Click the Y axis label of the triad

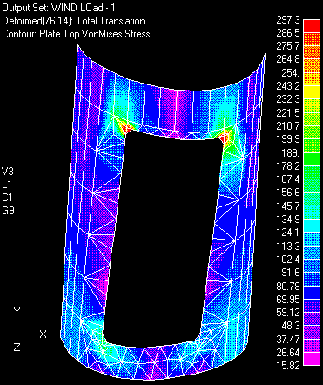click(17, 312)
